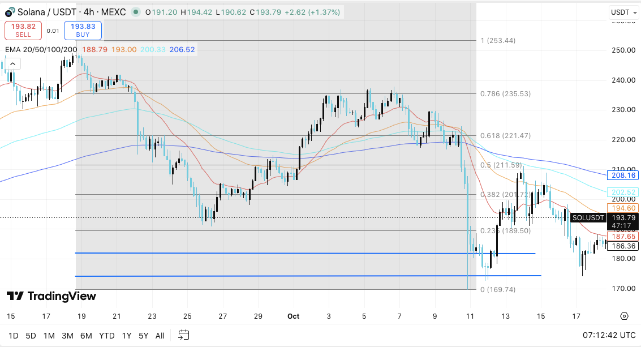Collapse the indicator legend chevron
This screenshot has height=347, width=641.
point(12,63)
